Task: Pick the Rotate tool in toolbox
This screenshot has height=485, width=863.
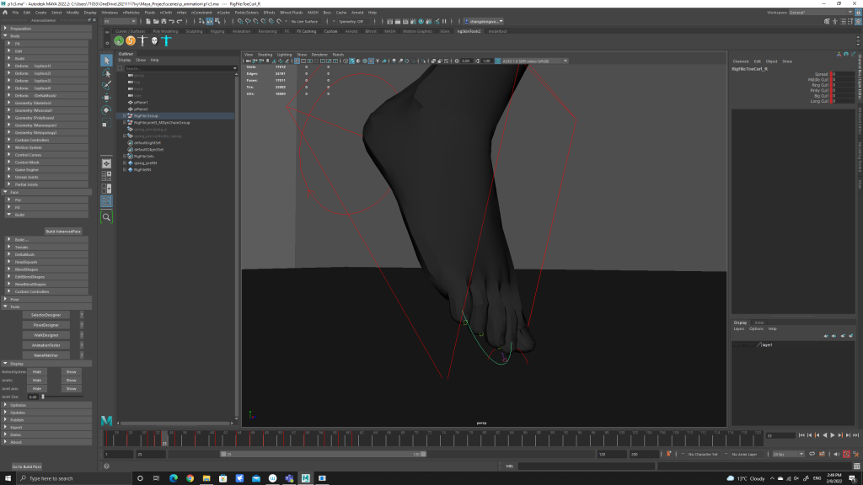Action: pyautogui.click(x=106, y=110)
